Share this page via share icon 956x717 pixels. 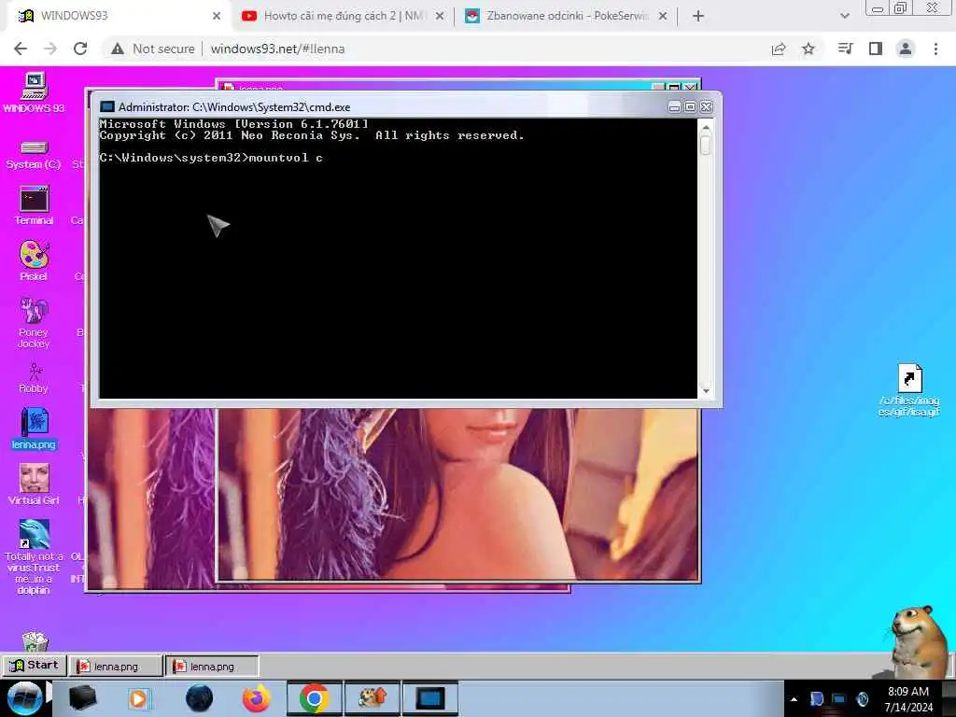click(x=779, y=49)
